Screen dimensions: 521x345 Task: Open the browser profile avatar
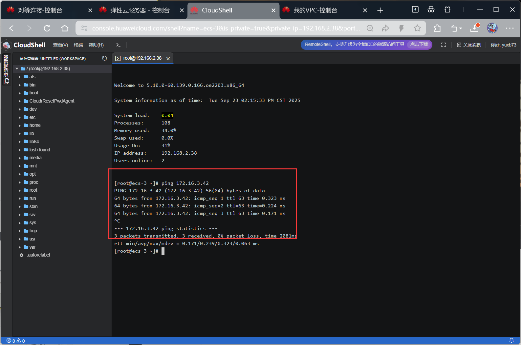pyautogui.click(x=492, y=28)
